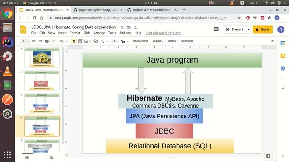Choose the Select cursor tool
The height and width of the screenshot is (162, 289).
(x=74, y=41)
